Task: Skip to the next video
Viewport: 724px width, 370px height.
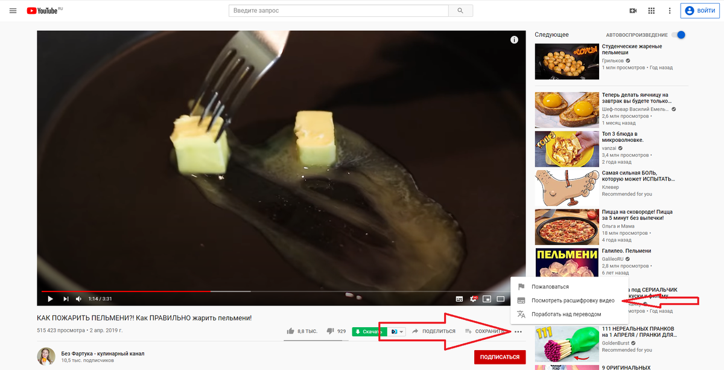Action: coord(66,299)
